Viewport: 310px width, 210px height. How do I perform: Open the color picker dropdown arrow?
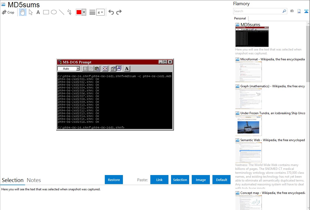(x=84, y=12)
